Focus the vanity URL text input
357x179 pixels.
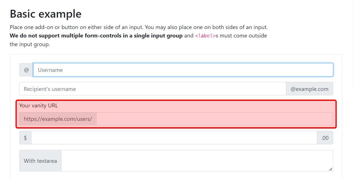(215, 119)
